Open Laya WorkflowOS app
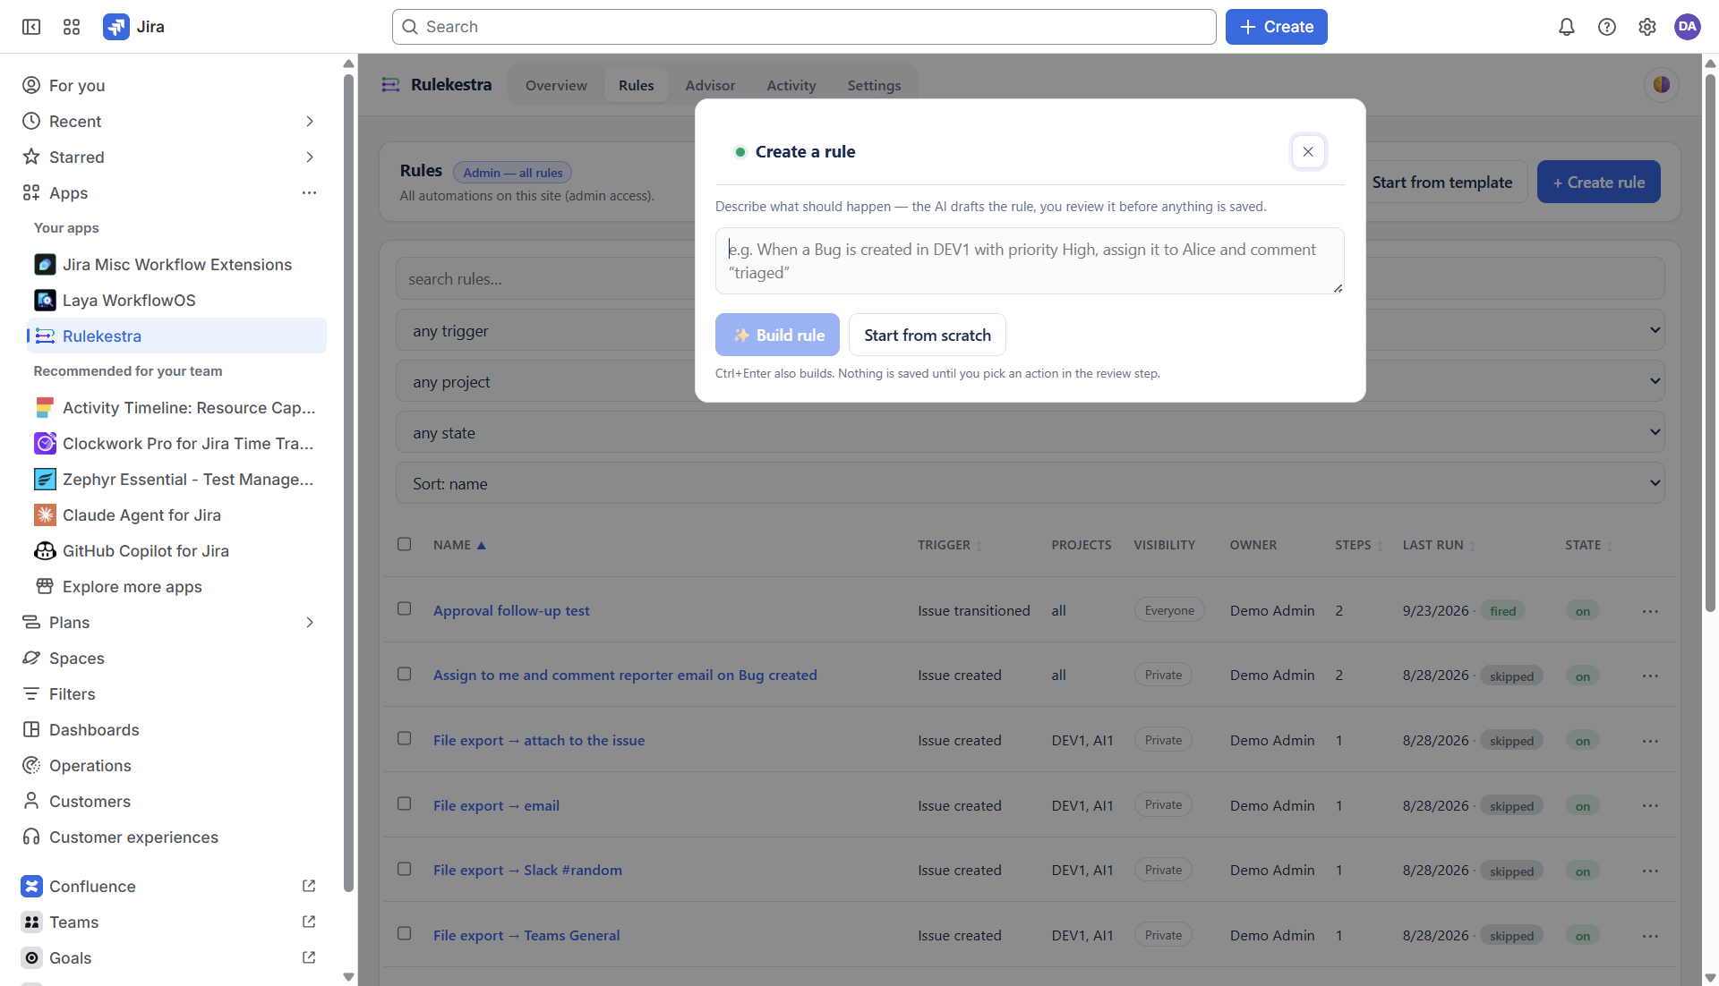The width and height of the screenshot is (1719, 986). pyautogui.click(x=177, y=301)
